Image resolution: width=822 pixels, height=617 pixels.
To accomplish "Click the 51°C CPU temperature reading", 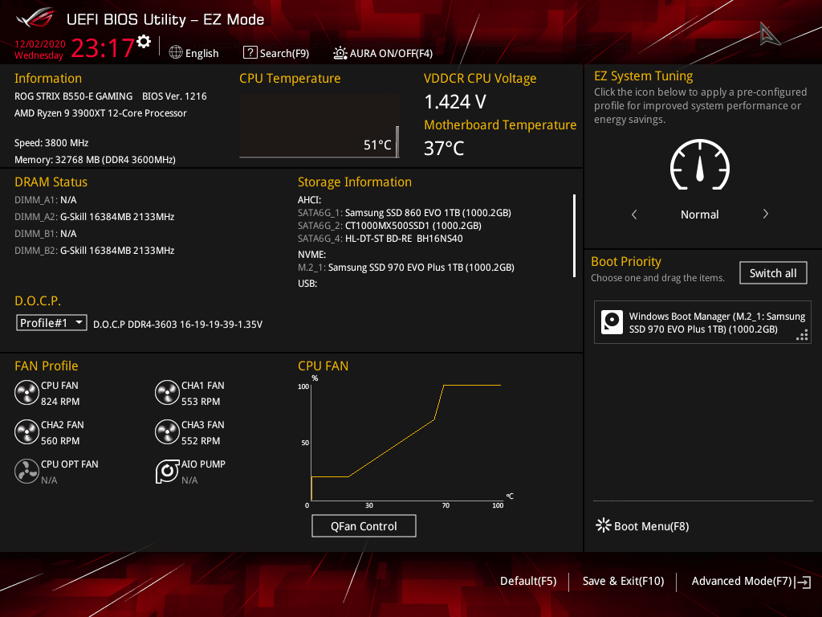I will (377, 145).
